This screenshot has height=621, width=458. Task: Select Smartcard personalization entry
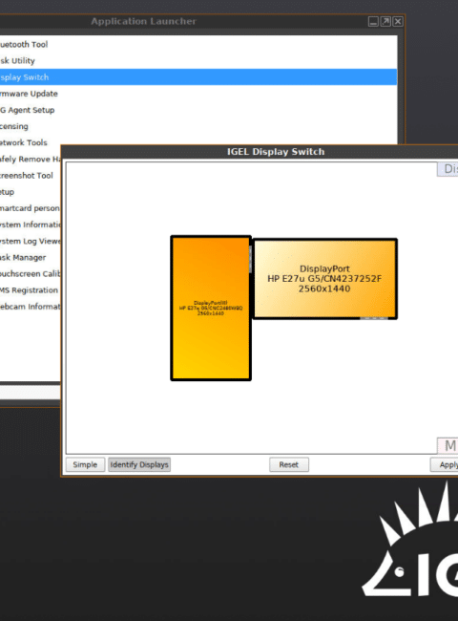point(30,208)
